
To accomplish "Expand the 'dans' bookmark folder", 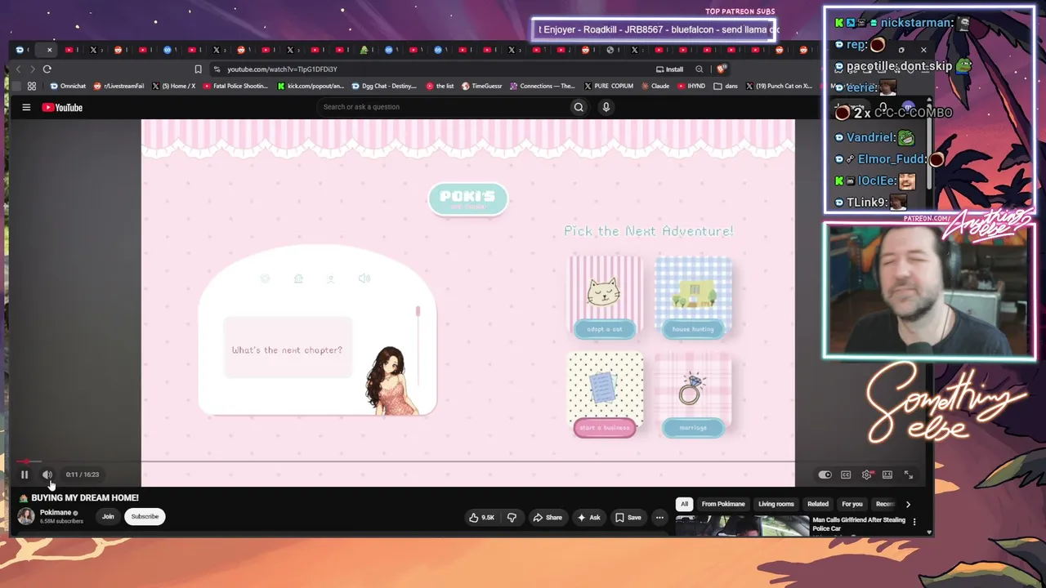I will click(724, 86).
